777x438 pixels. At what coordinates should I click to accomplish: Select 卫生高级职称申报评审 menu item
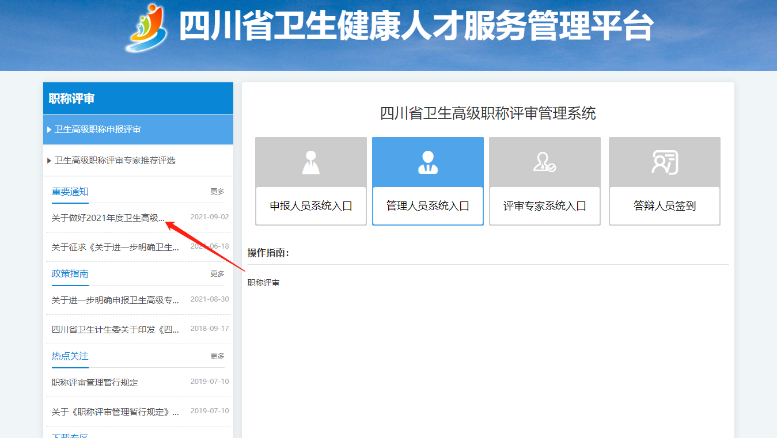point(138,130)
